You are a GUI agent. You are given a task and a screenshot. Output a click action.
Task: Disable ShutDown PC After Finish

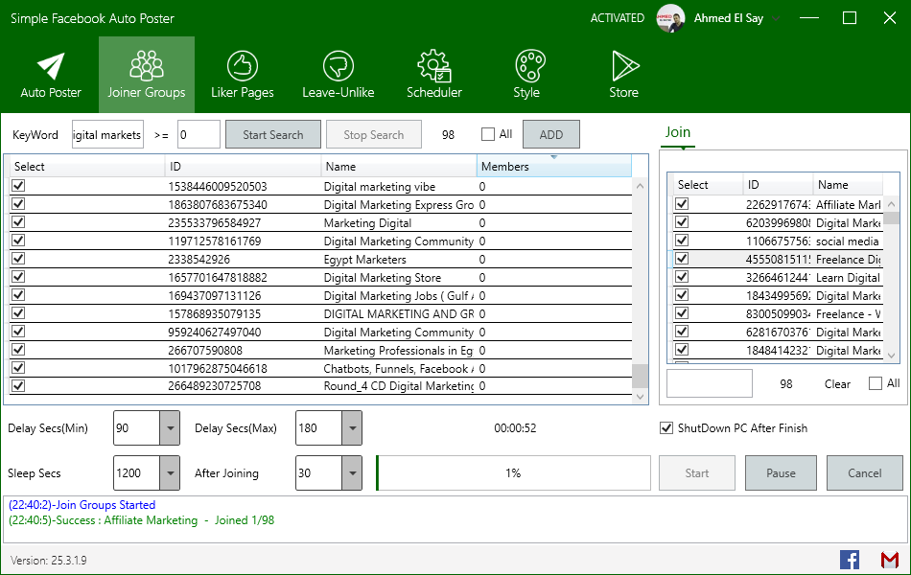pos(666,428)
